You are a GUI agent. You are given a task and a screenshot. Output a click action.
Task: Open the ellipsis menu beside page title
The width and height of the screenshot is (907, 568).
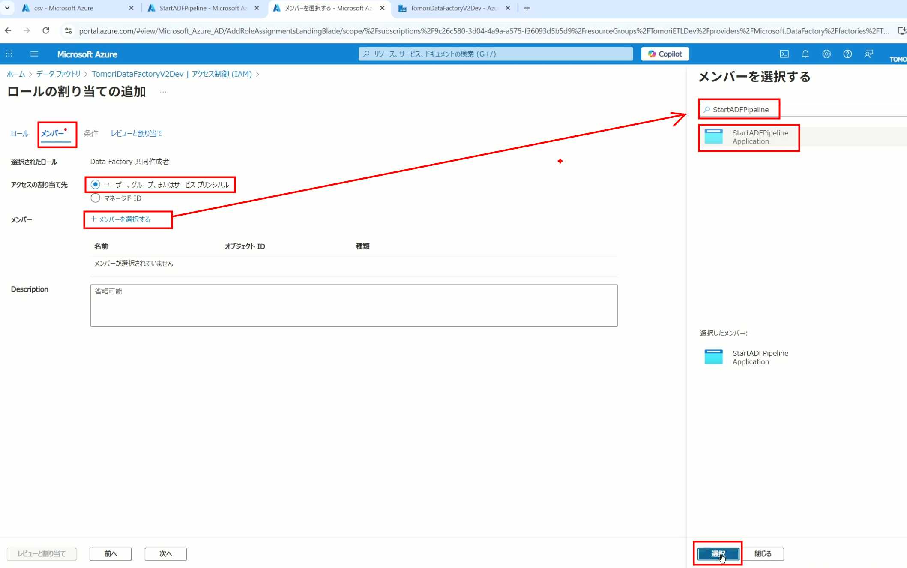click(x=163, y=92)
